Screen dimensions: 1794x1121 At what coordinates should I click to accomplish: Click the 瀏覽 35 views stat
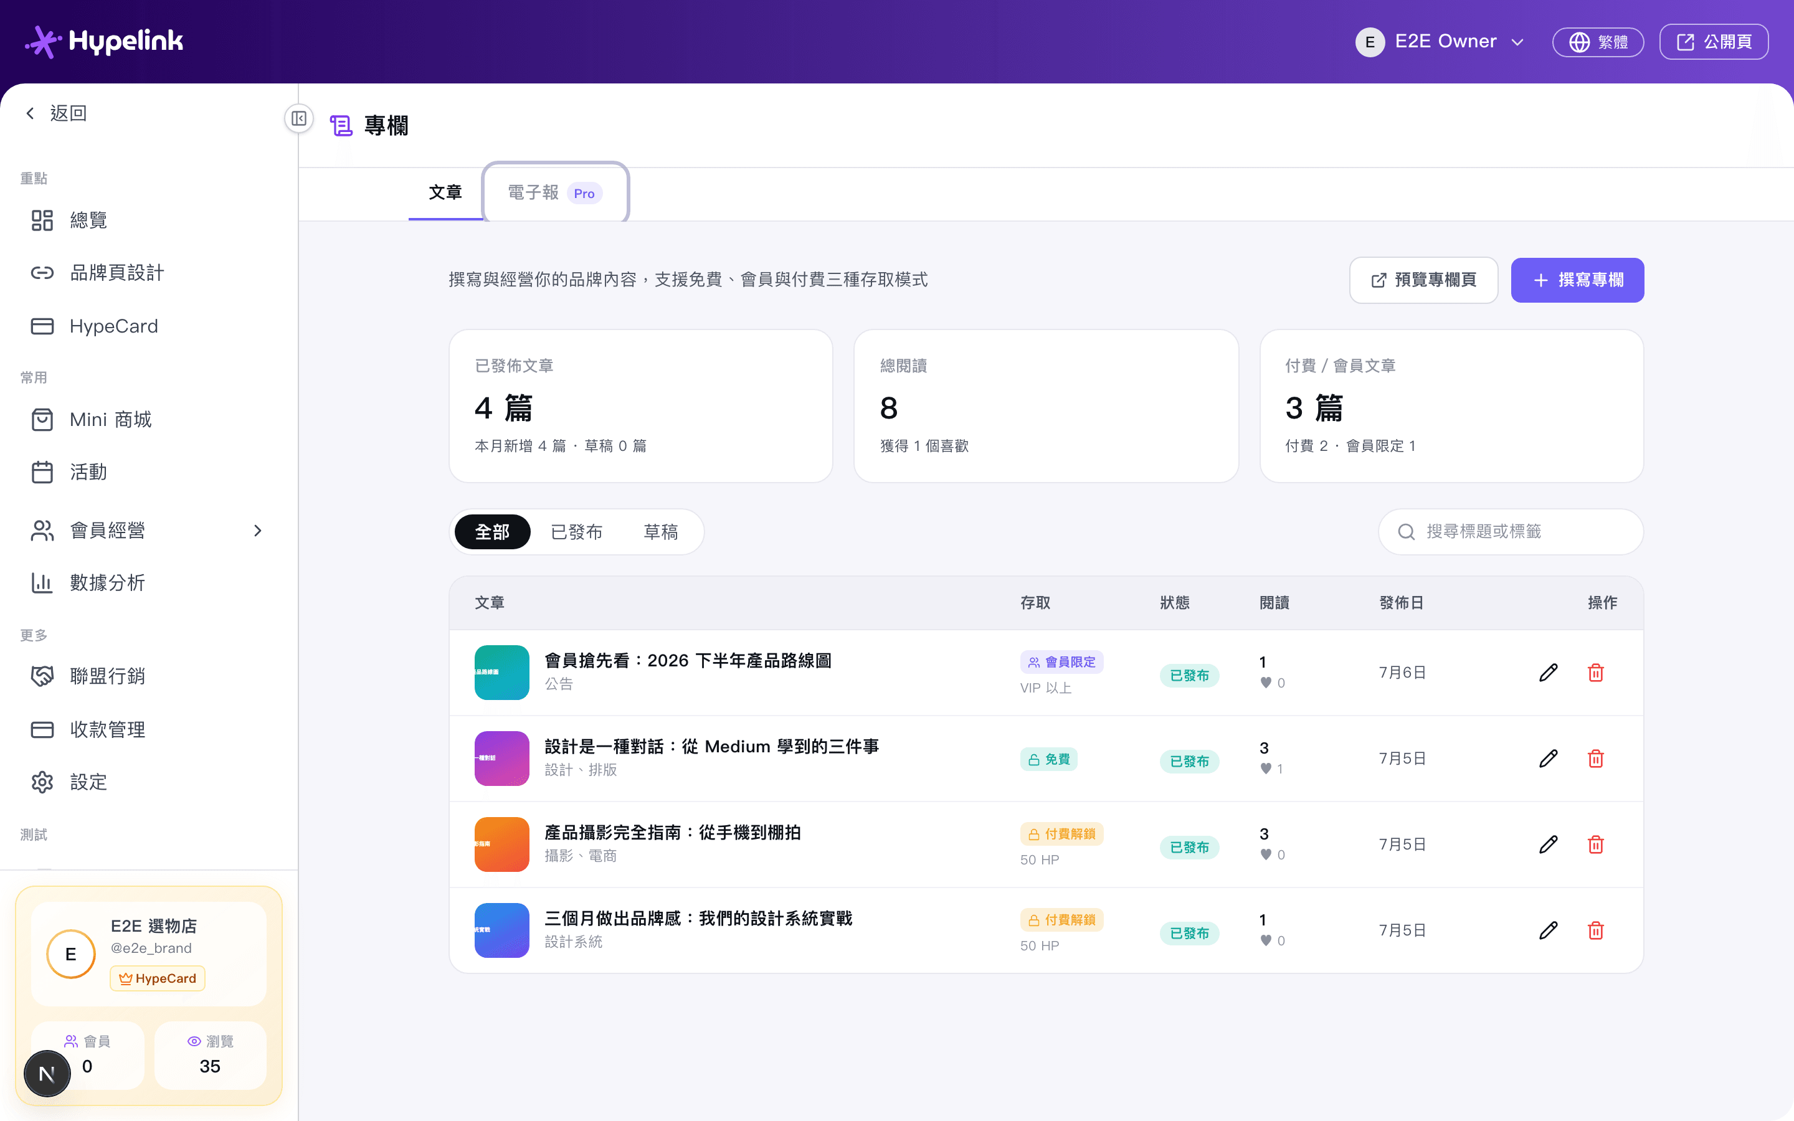pos(211,1055)
